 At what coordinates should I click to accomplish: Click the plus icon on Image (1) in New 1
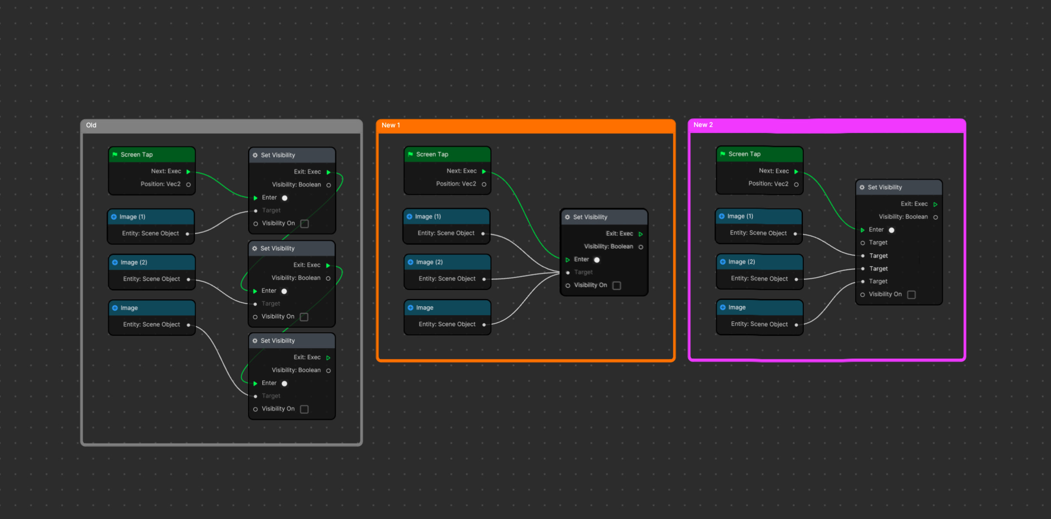tap(409, 217)
